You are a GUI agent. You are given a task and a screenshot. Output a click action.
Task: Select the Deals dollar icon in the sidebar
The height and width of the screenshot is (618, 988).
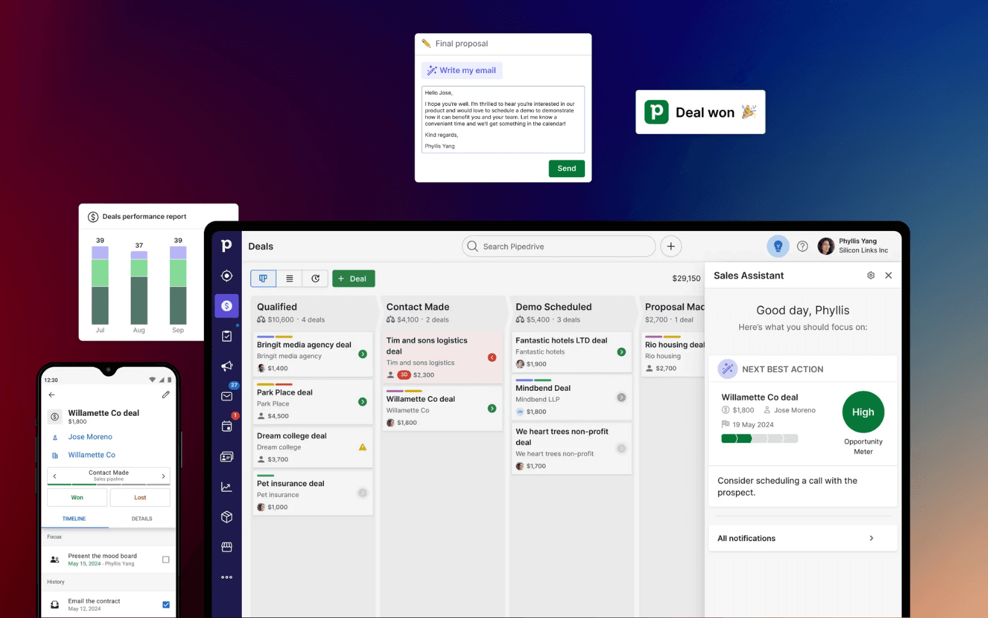[226, 306]
